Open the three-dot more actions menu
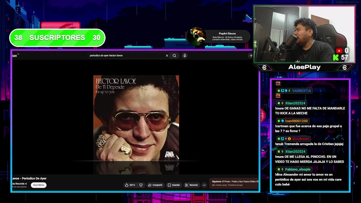The height and width of the screenshot is (203, 361). 204,185
